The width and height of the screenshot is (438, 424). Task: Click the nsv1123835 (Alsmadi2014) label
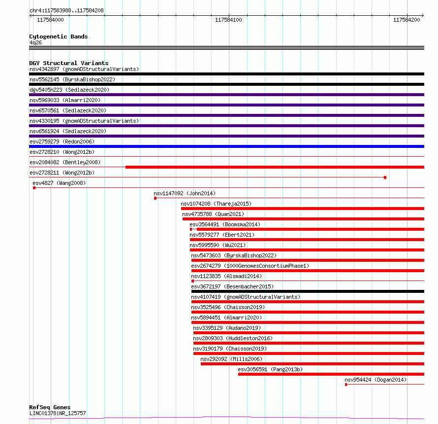[226, 276]
